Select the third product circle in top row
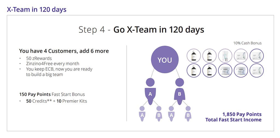280x138 pixels. coord(225,56)
